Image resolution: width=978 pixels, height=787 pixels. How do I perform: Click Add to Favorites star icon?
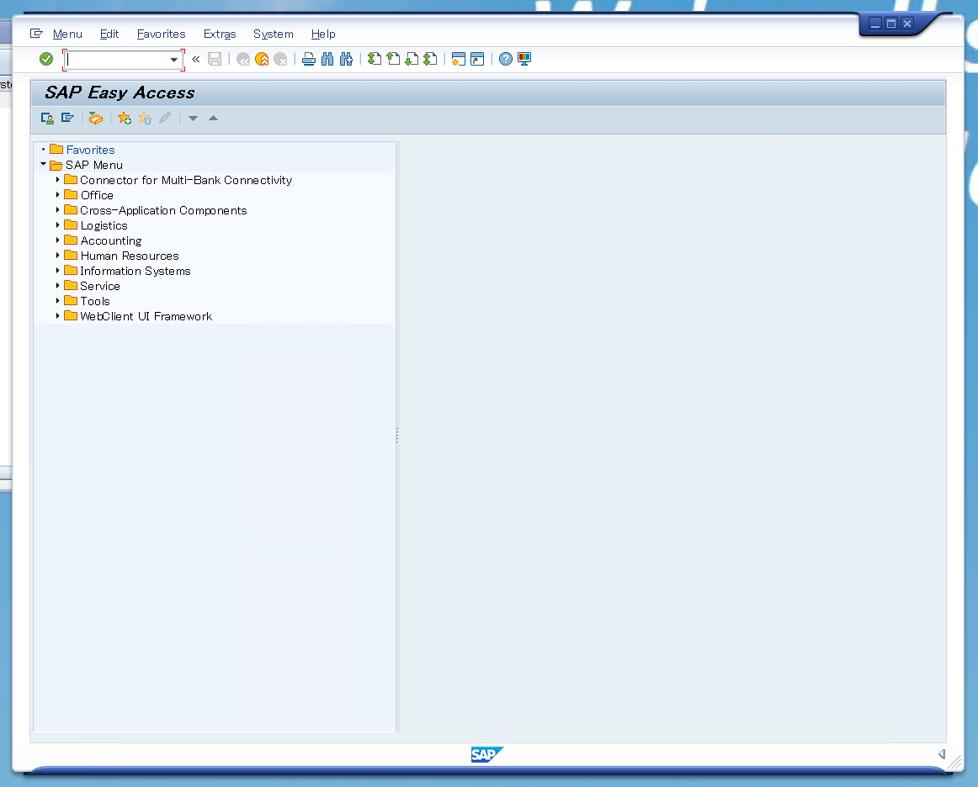click(124, 119)
